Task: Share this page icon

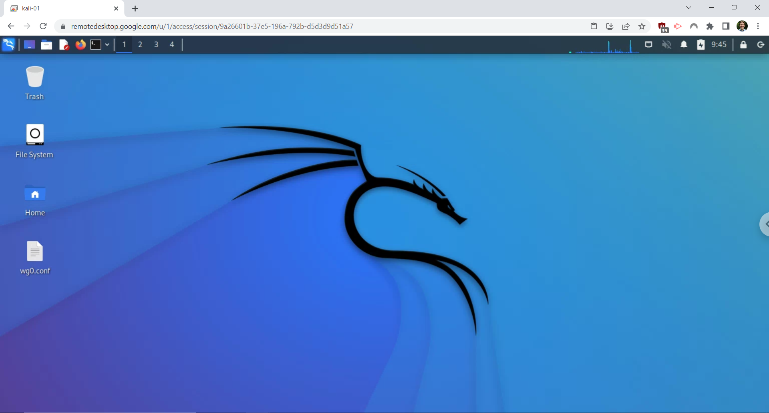Action: click(626, 26)
